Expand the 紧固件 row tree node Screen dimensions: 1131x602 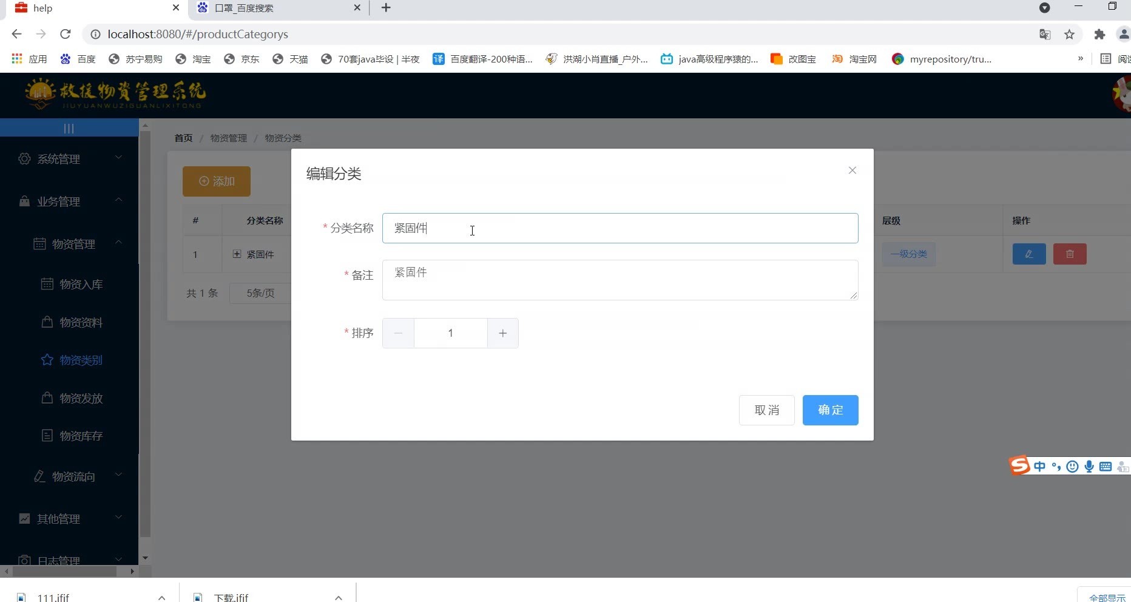(x=237, y=254)
